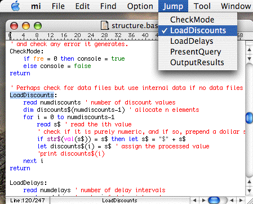
Task: Open the Option menu
Action: pos(140,6)
